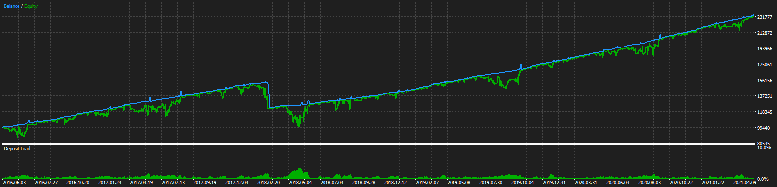This screenshot has width=777, height=187.
Task: Click the 175061 axis value
Action: tap(764, 65)
